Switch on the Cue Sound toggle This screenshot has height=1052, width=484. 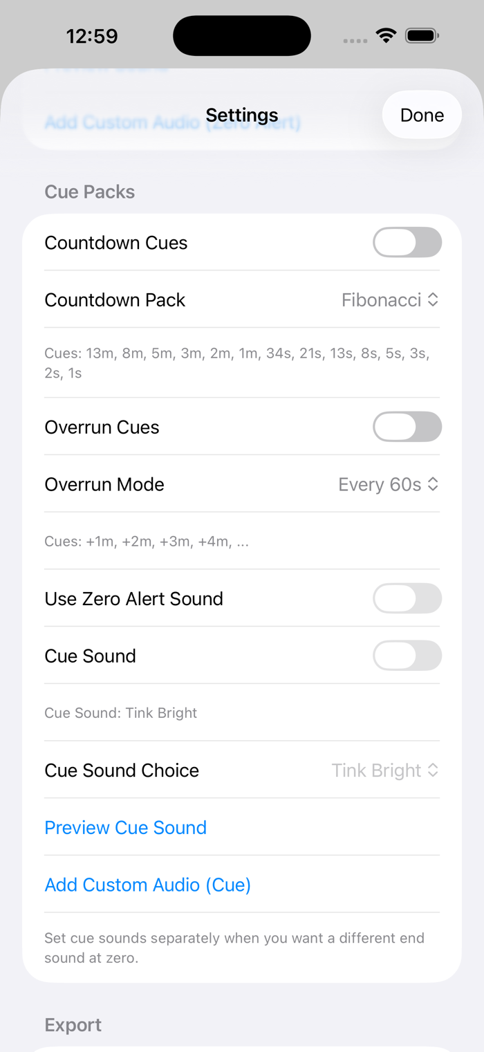[x=407, y=656]
